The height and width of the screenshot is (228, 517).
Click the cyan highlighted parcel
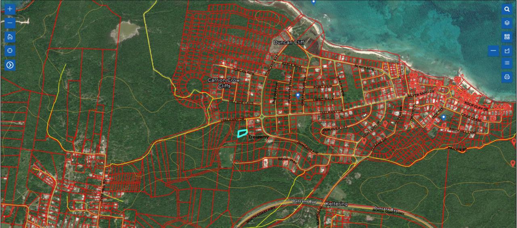242,133
